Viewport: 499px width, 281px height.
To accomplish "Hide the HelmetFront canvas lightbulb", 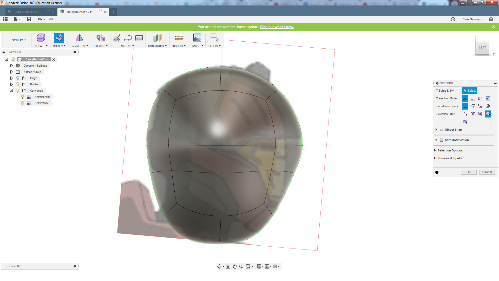I will click(23, 97).
